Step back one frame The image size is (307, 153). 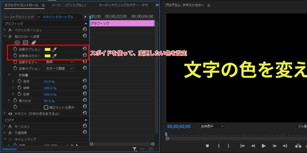[253, 146]
